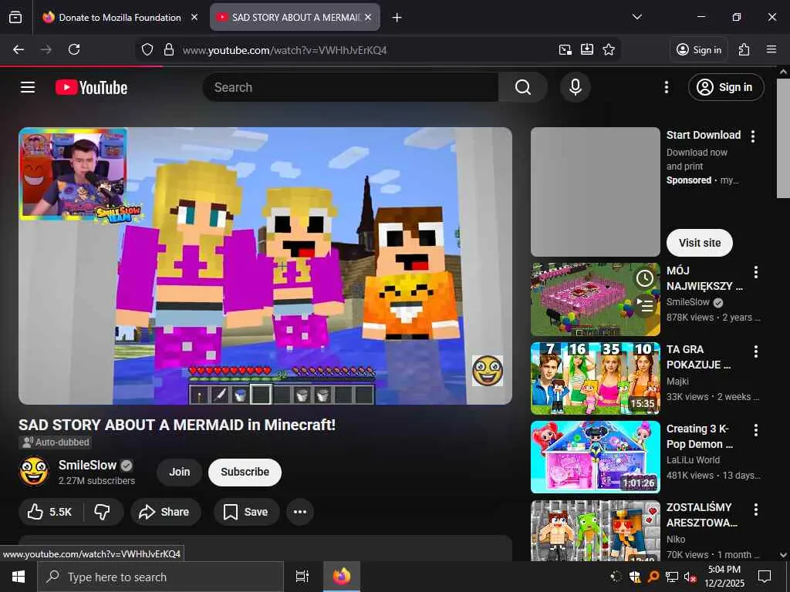Join the SmileSlow channel membership
This screenshot has width=790, height=592.
(179, 472)
